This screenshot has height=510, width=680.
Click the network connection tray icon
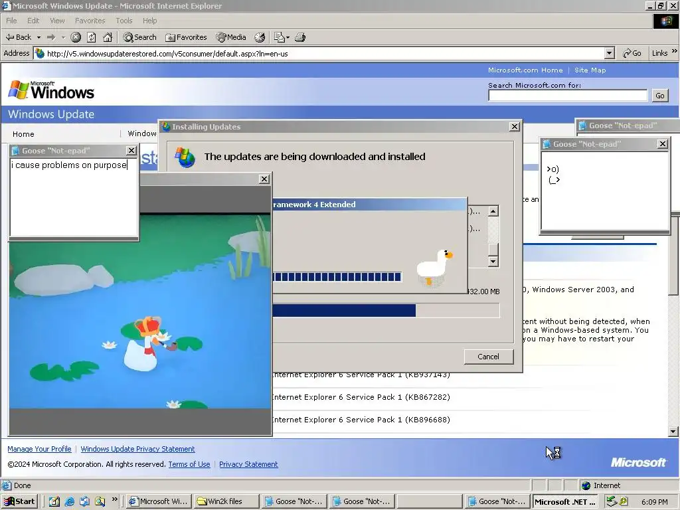point(612,501)
